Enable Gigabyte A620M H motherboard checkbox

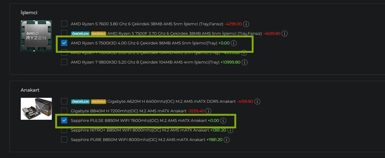(64, 101)
